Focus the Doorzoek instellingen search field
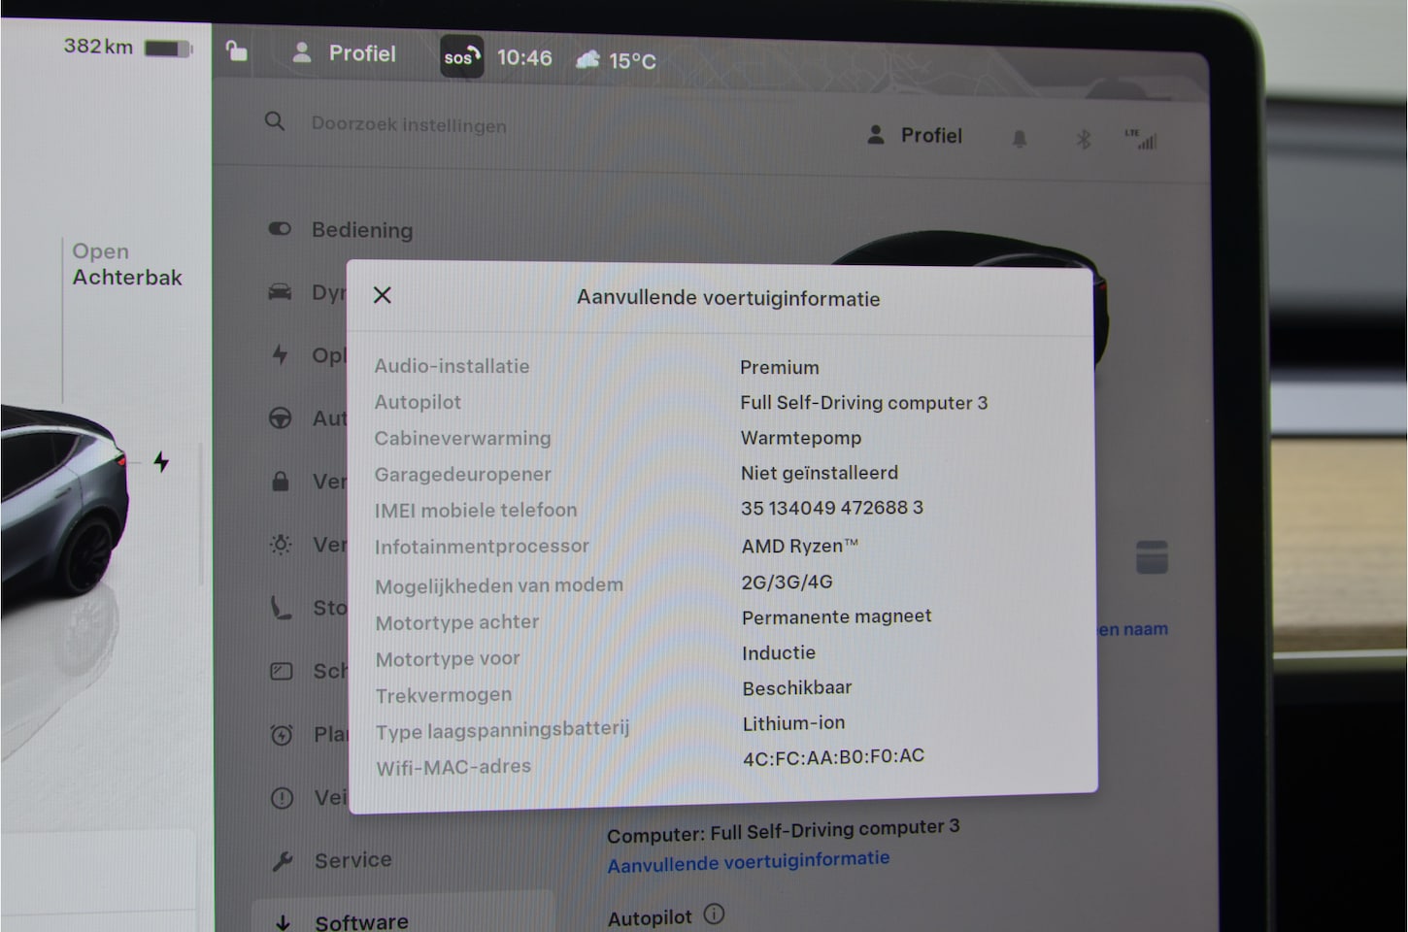Image resolution: width=1408 pixels, height=932 pixels. [409, 125]
